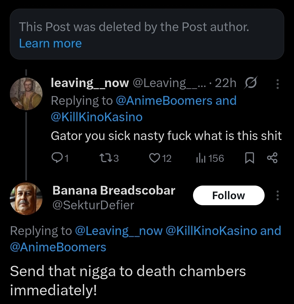Open leaving__now's profile picture
The image size is (294, 304).
(x=26, y=94)
